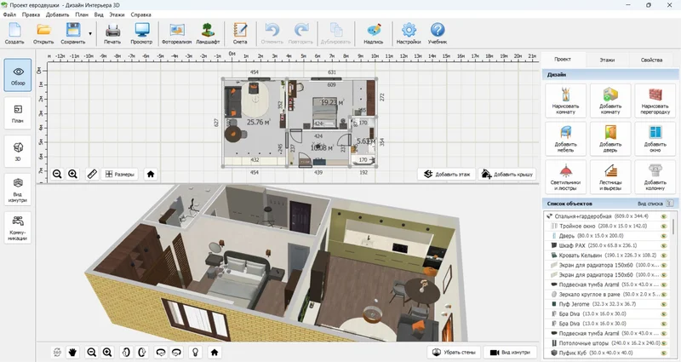Click the Добавить мебель tool
681x362 pixels.
click(565, 139)
